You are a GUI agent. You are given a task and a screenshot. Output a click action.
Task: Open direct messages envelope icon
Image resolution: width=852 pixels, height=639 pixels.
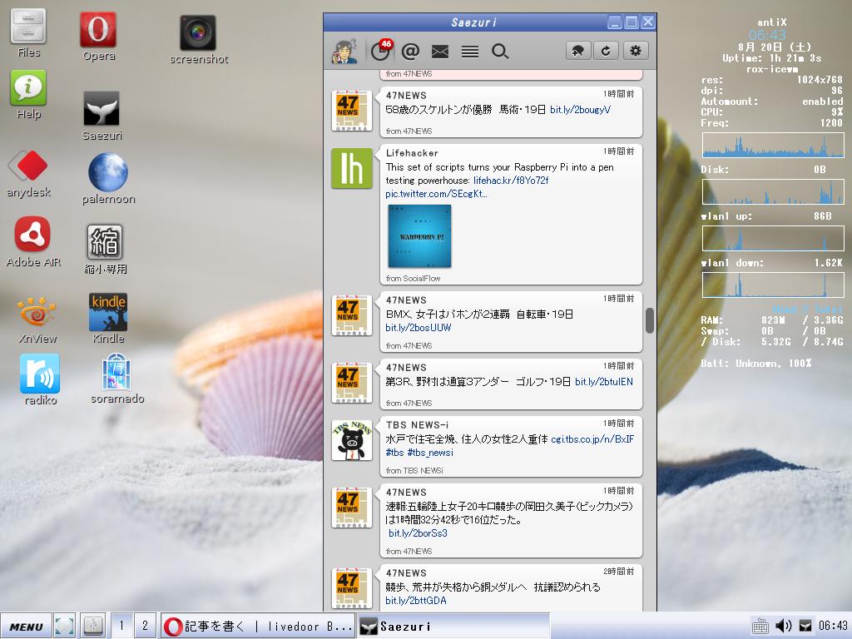440,52
